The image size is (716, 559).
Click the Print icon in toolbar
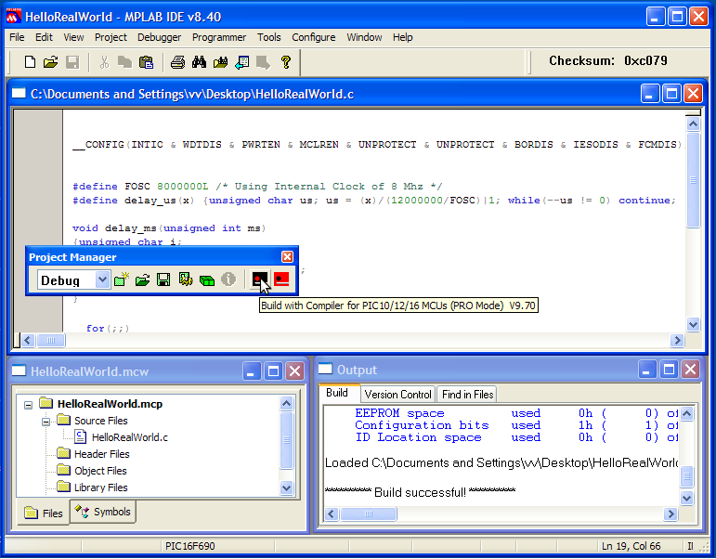click(177, 62)
